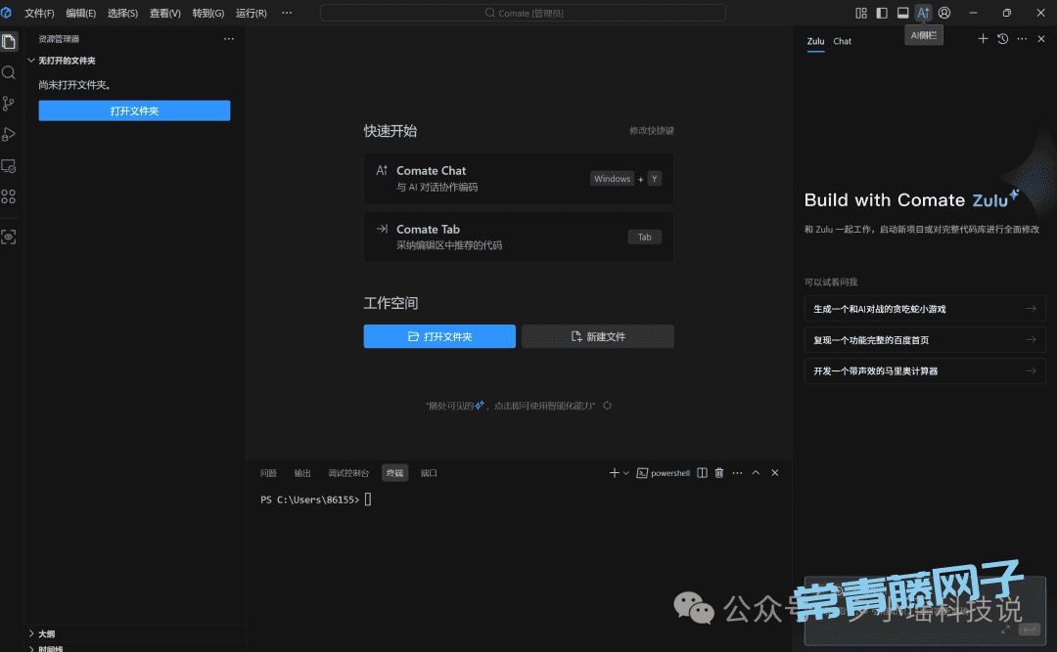Select the powershell terminal entry
Image resolution: width=1057 pixels, height=652 pixels.
[664, 473]
